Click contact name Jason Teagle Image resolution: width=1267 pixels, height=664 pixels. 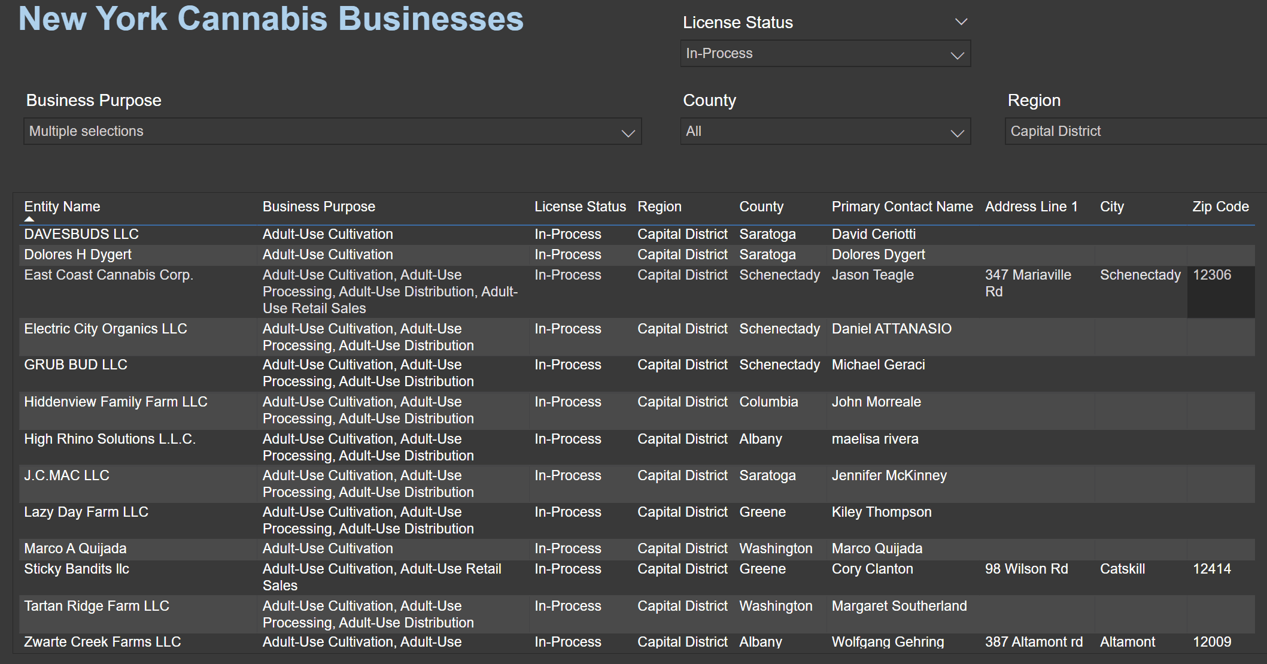[x=873, y=275]
